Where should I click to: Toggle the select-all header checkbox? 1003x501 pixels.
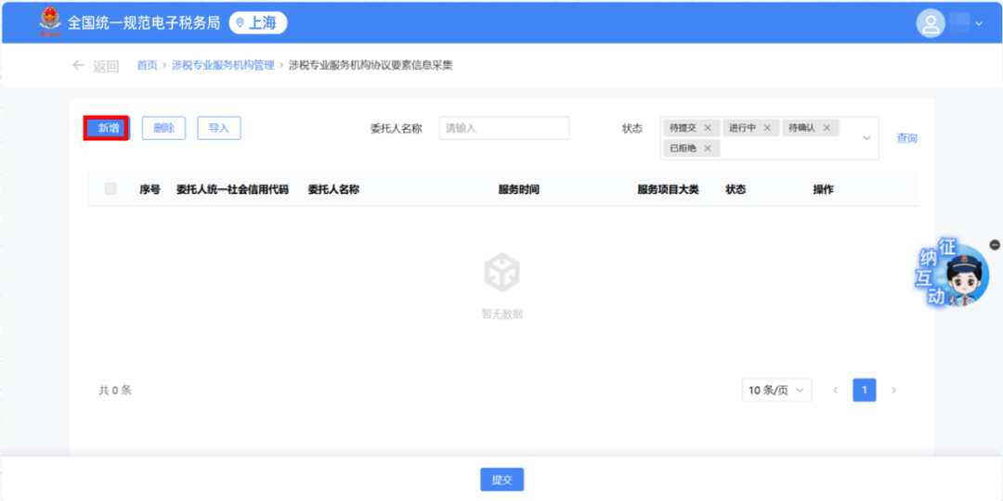point(111,188)
